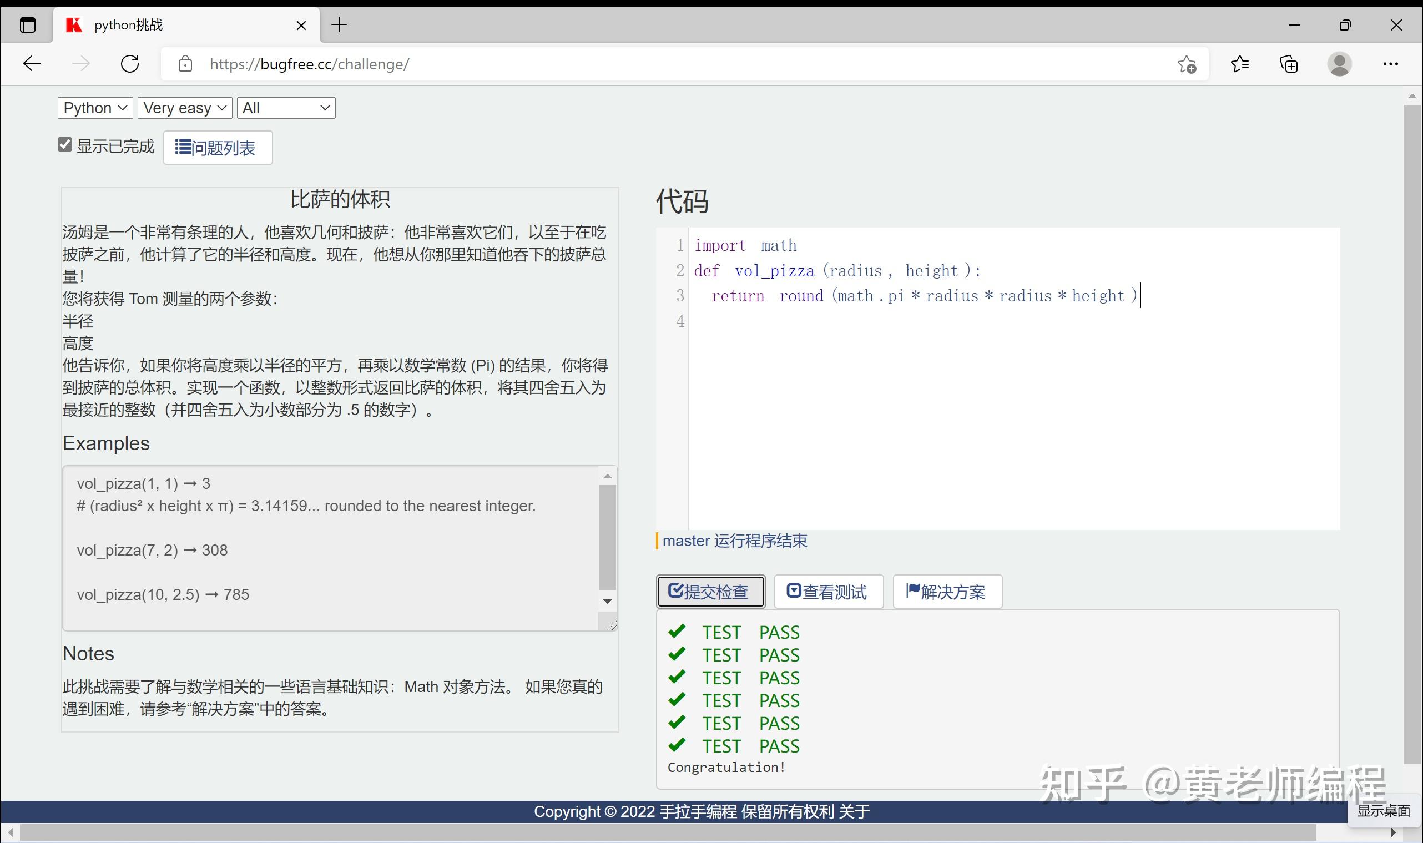Click the examples box scrollbar thumb
This screenshot has width=1423, height=843.
(x=607, y=537)
